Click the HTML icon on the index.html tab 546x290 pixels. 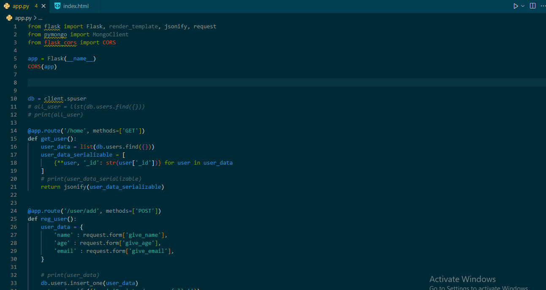(x=57, y=6)
